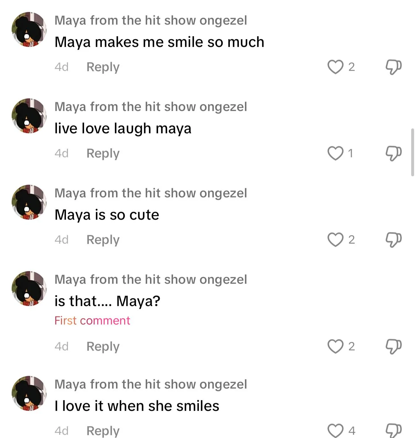This screenshot has width=417, height=438.
Task: Dislike the "Maya is so cute" comment
Action: (393, 240)
